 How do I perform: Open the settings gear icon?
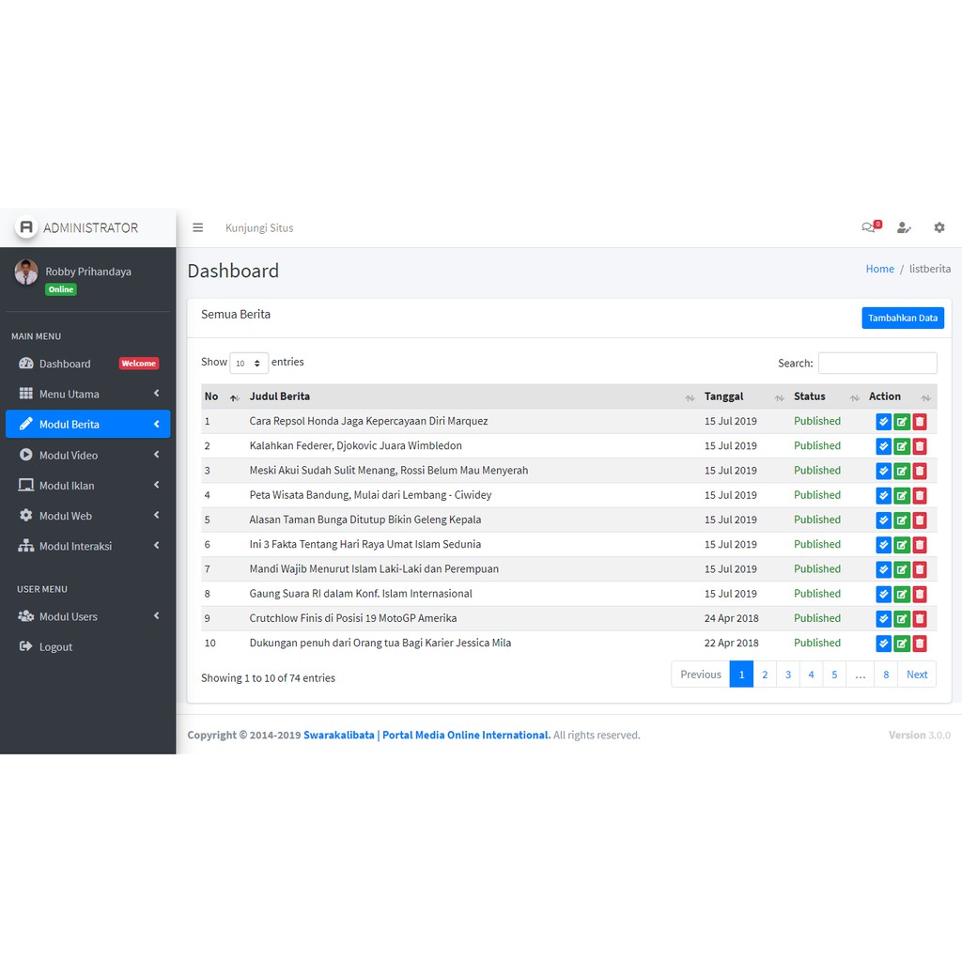(939, 227)
